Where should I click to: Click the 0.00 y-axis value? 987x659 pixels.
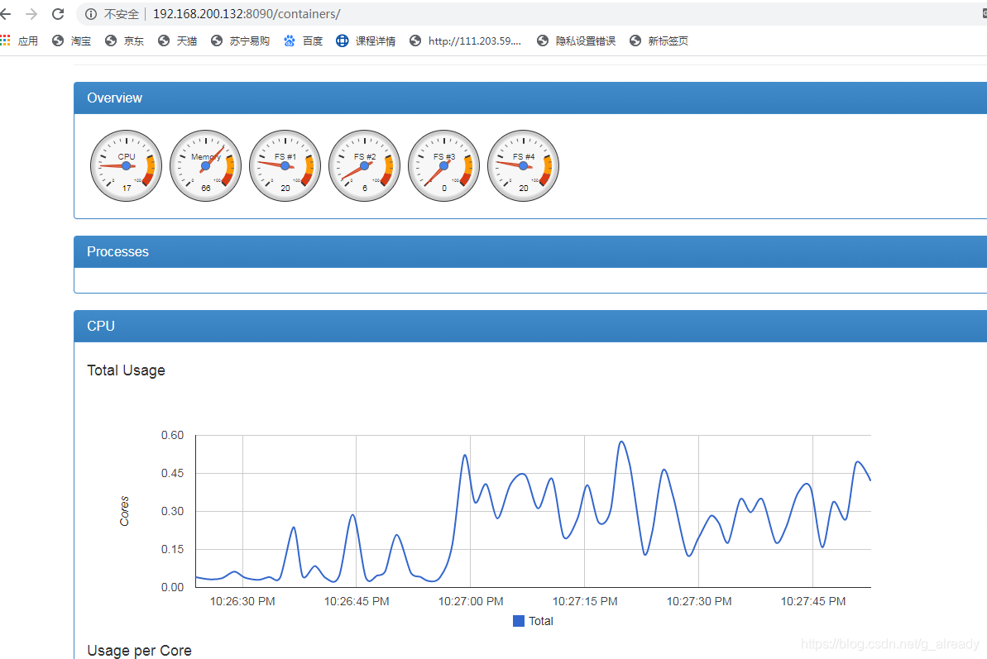tap(172, 587)
